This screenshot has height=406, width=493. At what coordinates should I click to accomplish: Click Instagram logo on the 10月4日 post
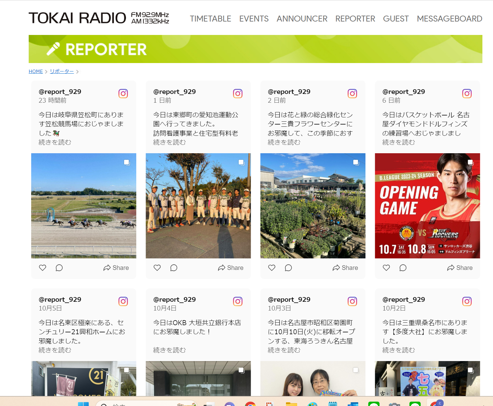238,301
